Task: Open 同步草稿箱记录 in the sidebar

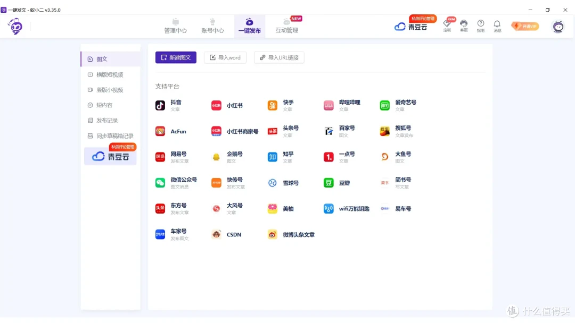Action: point(110,135)
